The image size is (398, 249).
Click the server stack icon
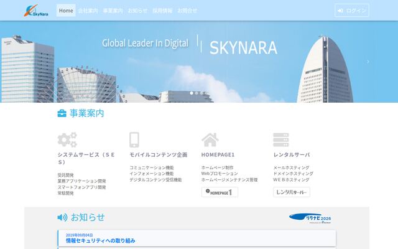(281, 139)
